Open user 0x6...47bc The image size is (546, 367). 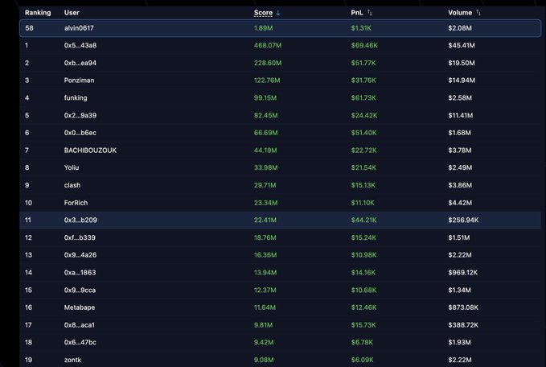click(80, 342)
